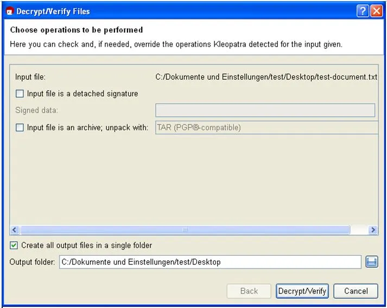Click the 'Here you can check and, if needed' description
Image resolution: width=387 pixels, height=308 pixels.
pyautogui.click(x=176, y=44)
